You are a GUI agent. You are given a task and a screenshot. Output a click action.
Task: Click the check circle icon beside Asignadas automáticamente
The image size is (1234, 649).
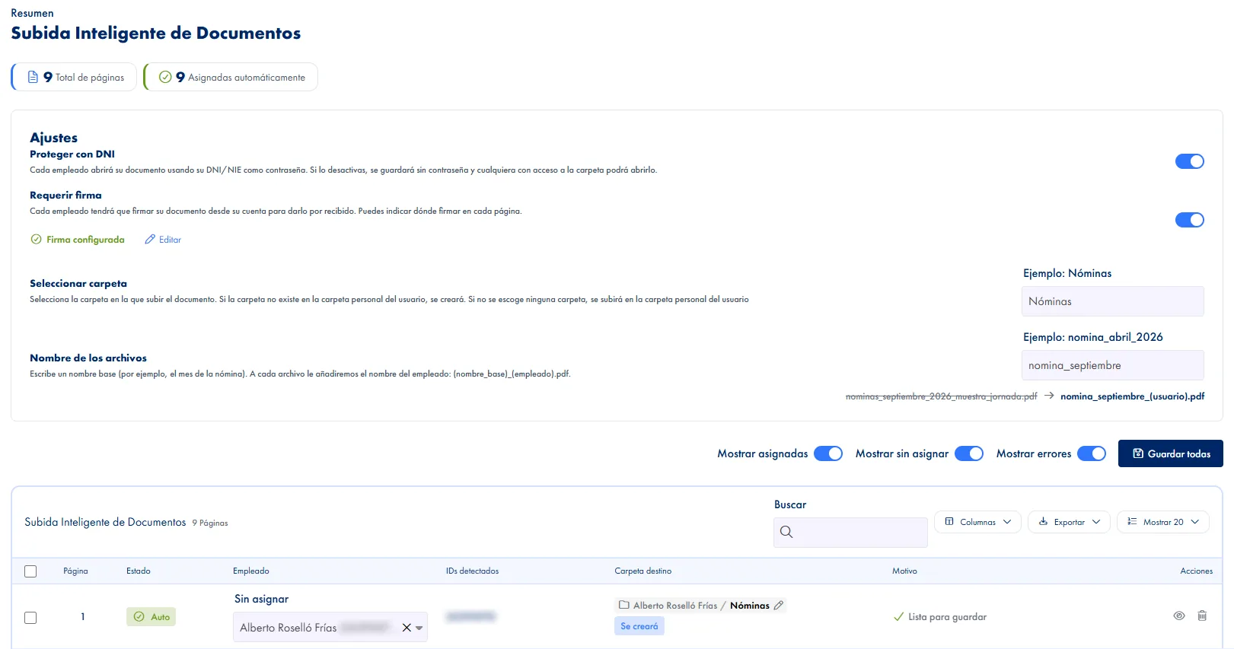[x=164, y=77]
